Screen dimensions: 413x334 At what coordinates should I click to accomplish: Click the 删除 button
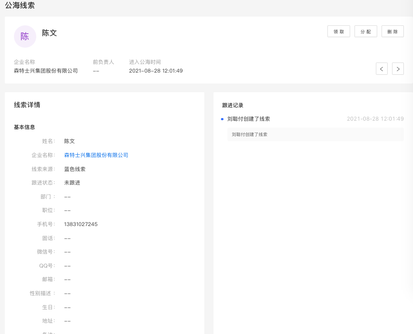pyautogui.click(x=392, y=31)
